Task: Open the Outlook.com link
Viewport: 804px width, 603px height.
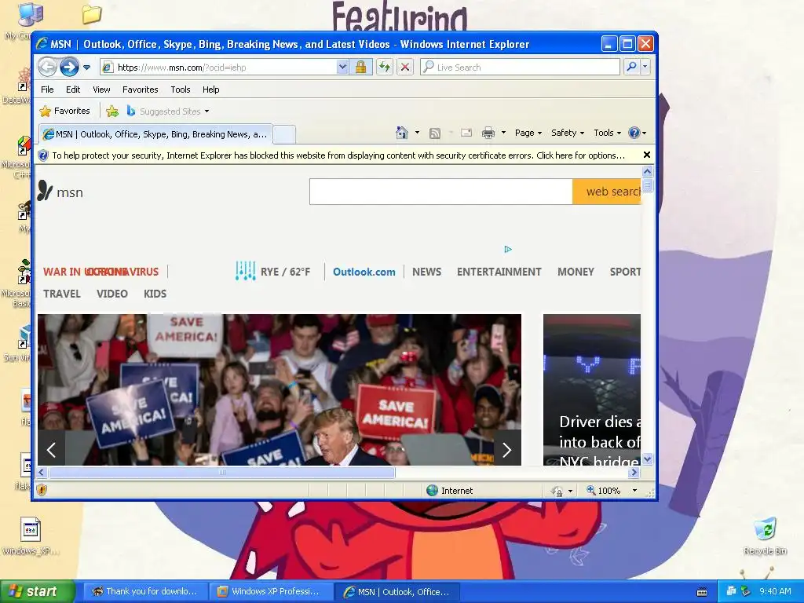Action: point(364,272)
